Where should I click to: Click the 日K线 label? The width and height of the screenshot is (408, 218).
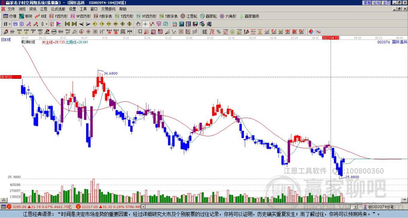coord(6,39)
